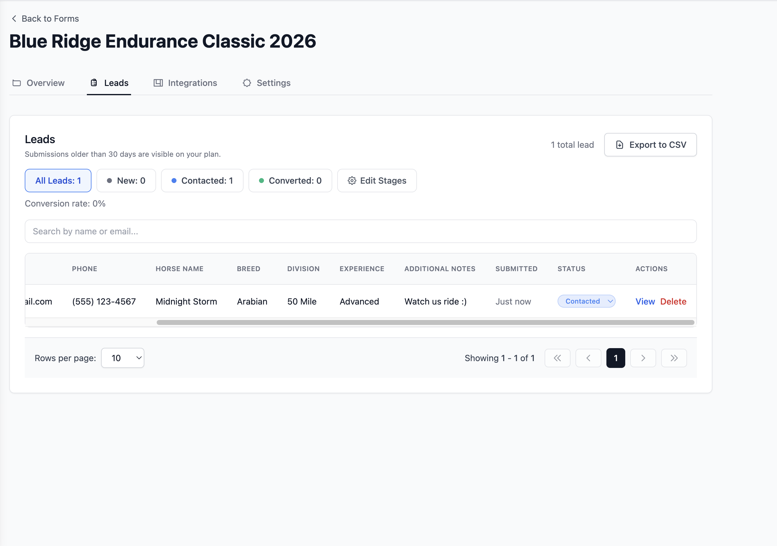Viewport: 777px width, 546px height.
Task: Open the Overview tab
Action: [x=38, y=83]
